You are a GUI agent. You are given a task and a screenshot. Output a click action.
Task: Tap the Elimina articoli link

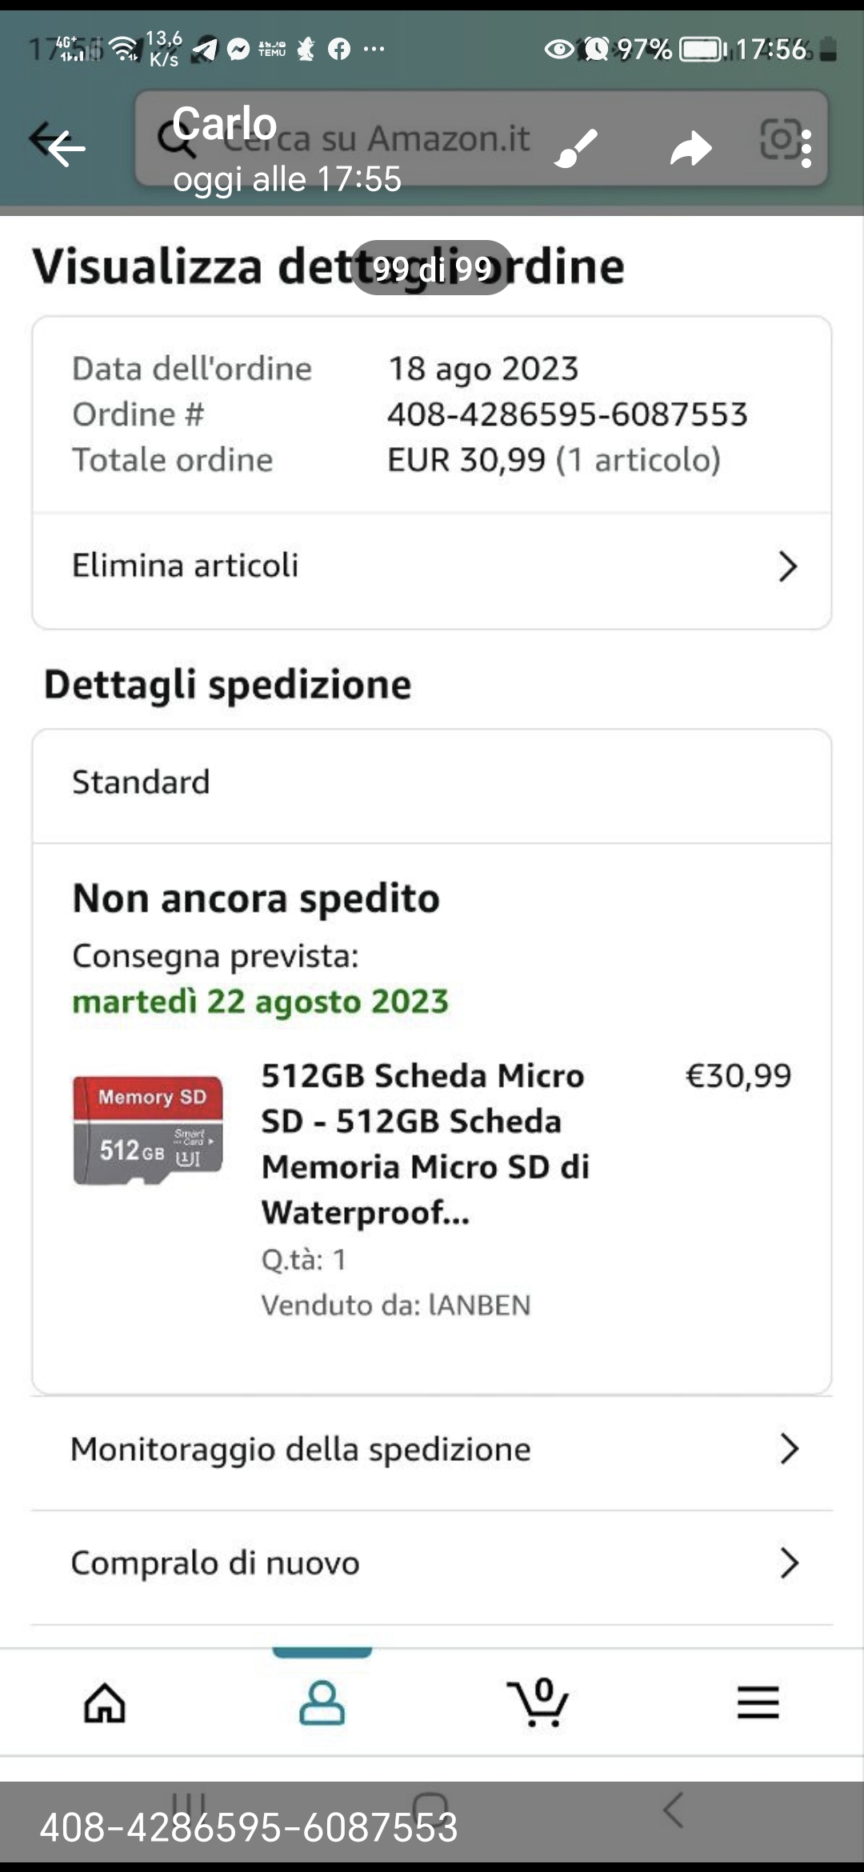pyautogui.click(x=186, y=566)
